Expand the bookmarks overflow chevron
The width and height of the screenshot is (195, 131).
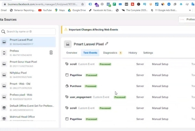tap(190, 10)
